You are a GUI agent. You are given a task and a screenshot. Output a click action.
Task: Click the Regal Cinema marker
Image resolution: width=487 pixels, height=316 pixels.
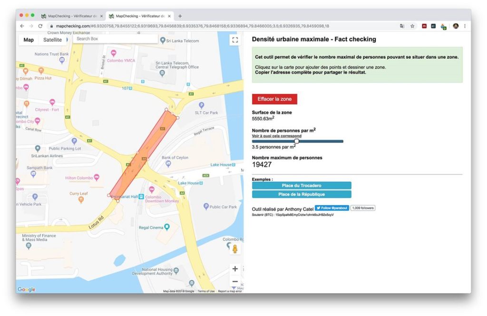click(x=167, y=227)
